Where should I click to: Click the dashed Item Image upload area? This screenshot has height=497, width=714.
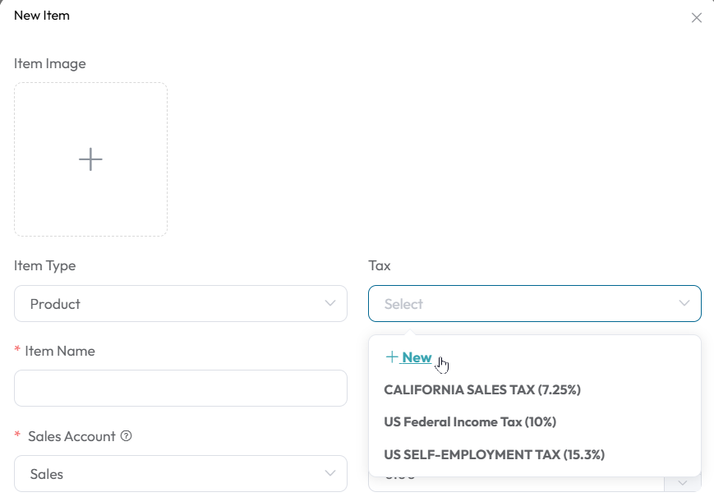[x=90, y=159]
